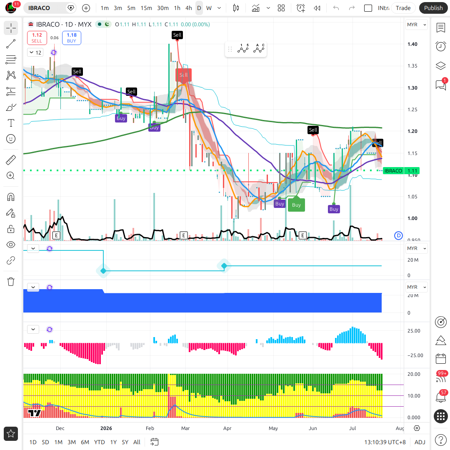Click the Publish button
The image size is (450, 450).
click(433, 8)
